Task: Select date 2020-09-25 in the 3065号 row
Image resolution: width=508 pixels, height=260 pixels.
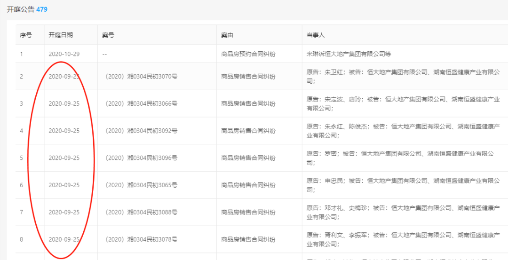Action: click(64, 185)
